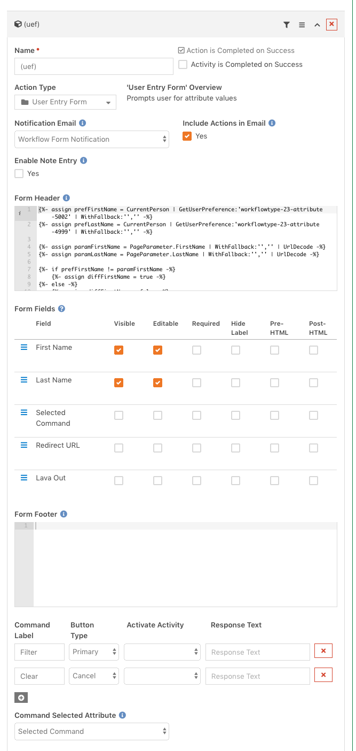This screenshot has height=751, width=356.
Task: Uncheck Visible for Last Name
Action: click(x=118, y=382)
